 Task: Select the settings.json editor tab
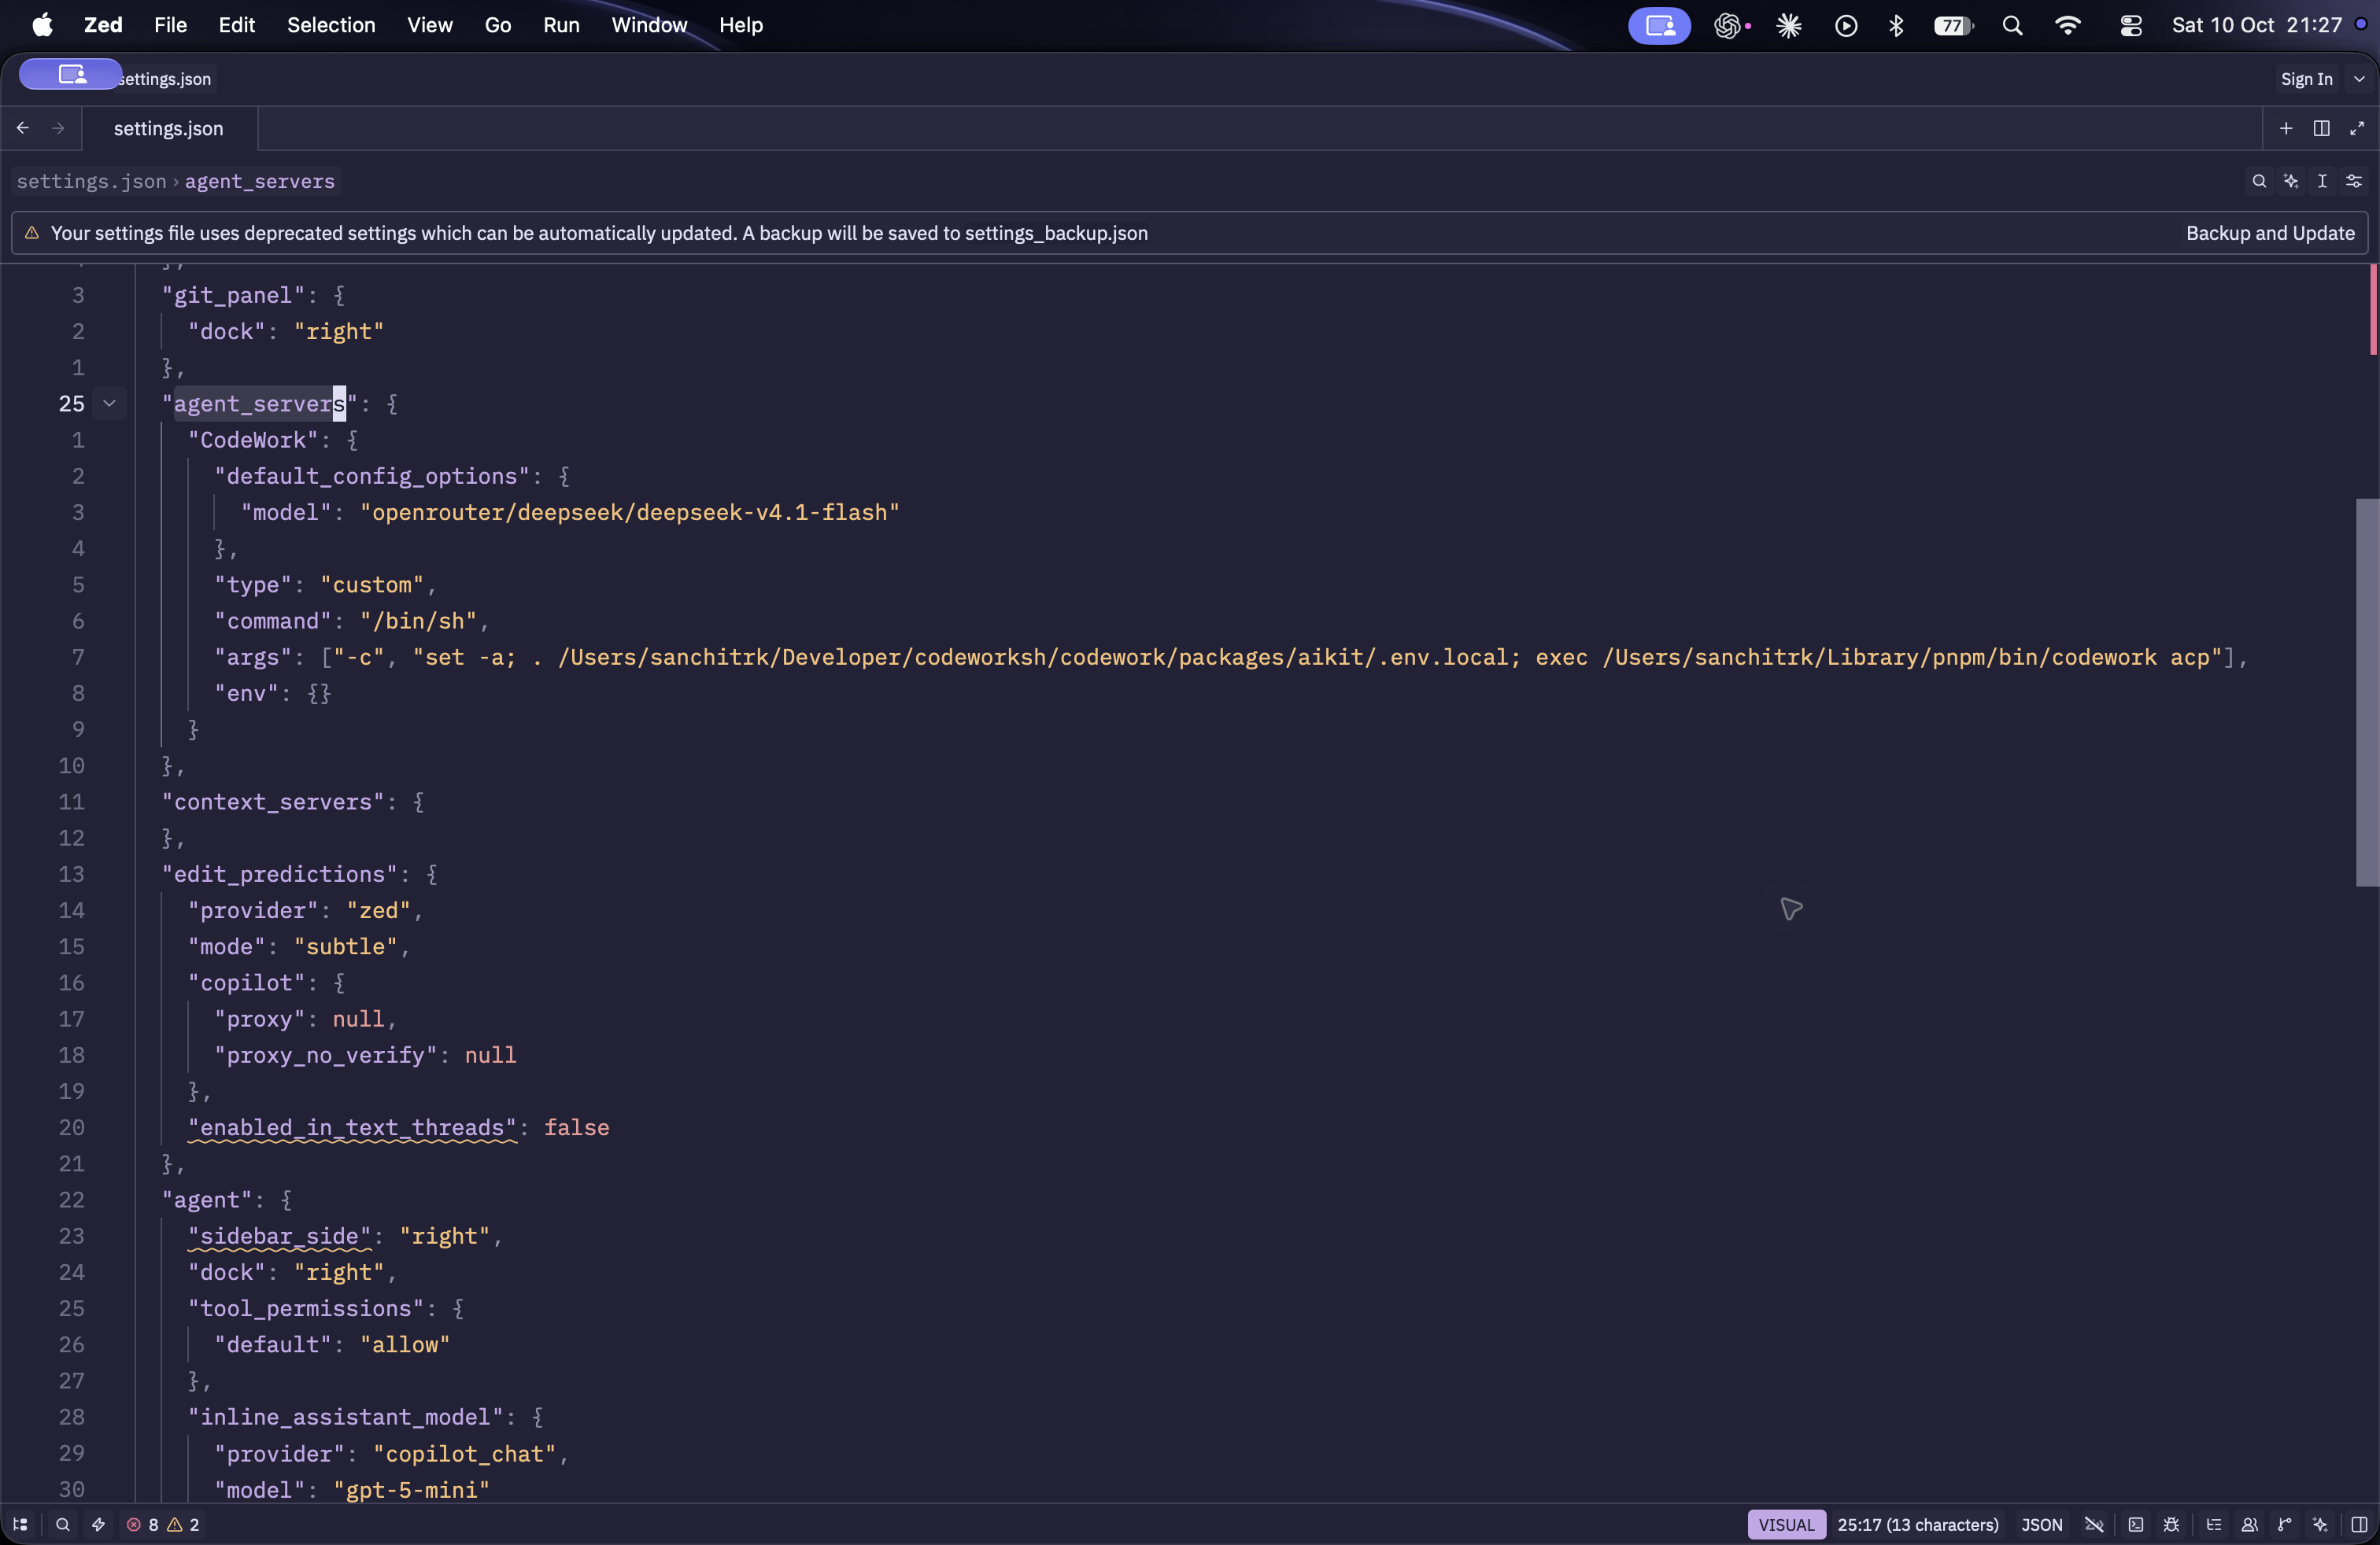pyautogui.click(x=169, y=128)
